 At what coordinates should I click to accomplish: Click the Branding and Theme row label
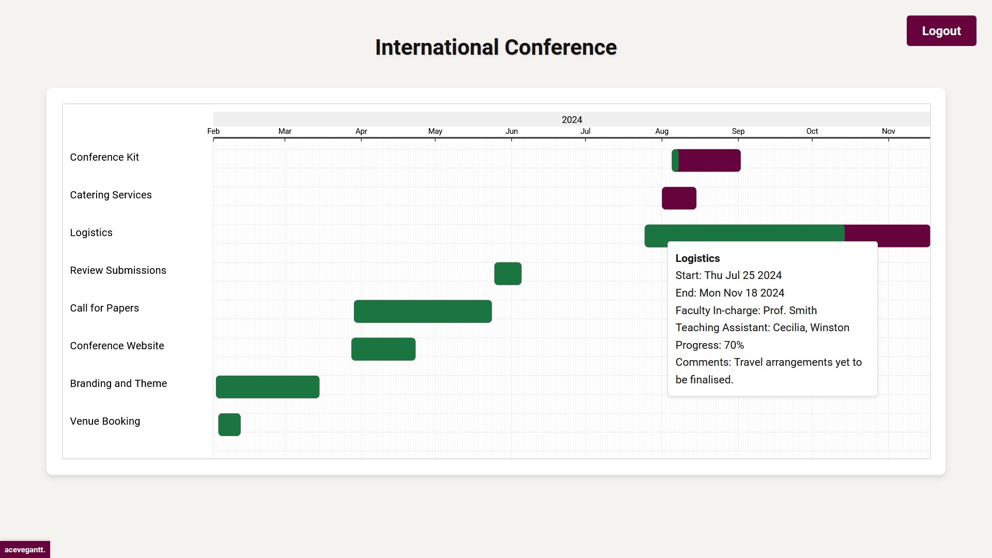coord(118,383)
